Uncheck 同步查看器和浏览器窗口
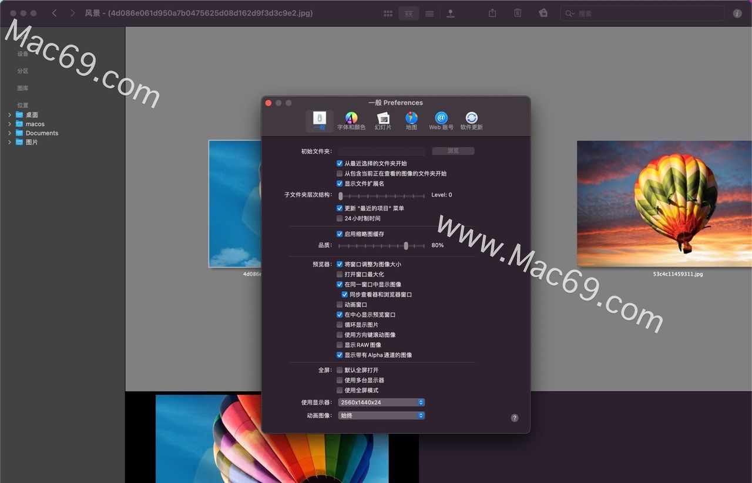Image resolution: width=752 pixels, height=483 pixels. pyautogui.click(x=345, y=294)
